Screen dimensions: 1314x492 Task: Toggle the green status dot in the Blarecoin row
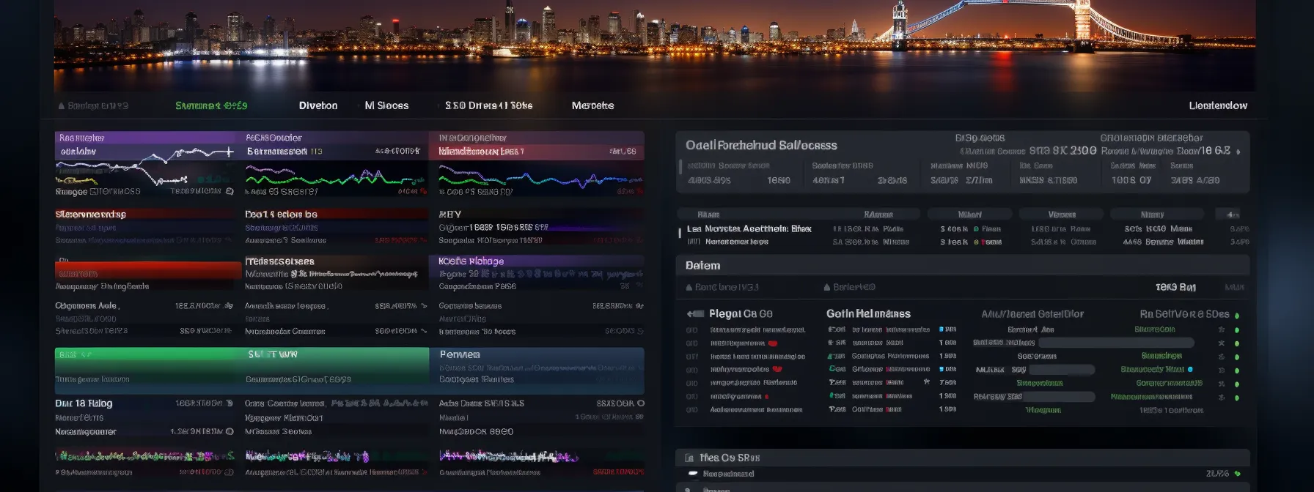tap(1237, 329)
